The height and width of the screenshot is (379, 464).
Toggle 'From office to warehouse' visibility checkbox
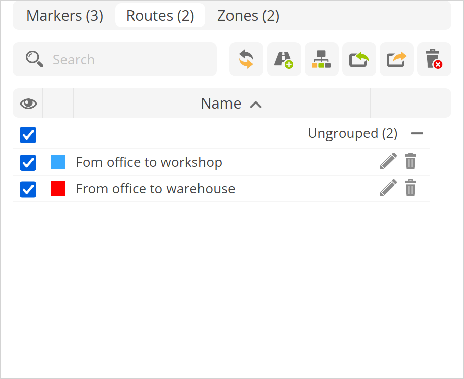click(x=28, y=189)
